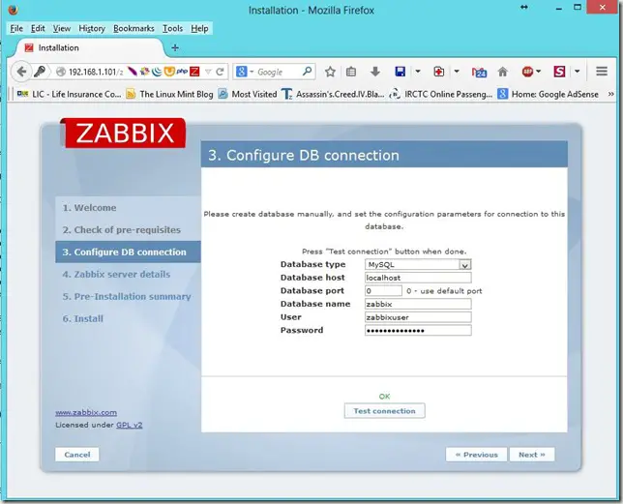Click the Database host field

click(x=418, y=278)
